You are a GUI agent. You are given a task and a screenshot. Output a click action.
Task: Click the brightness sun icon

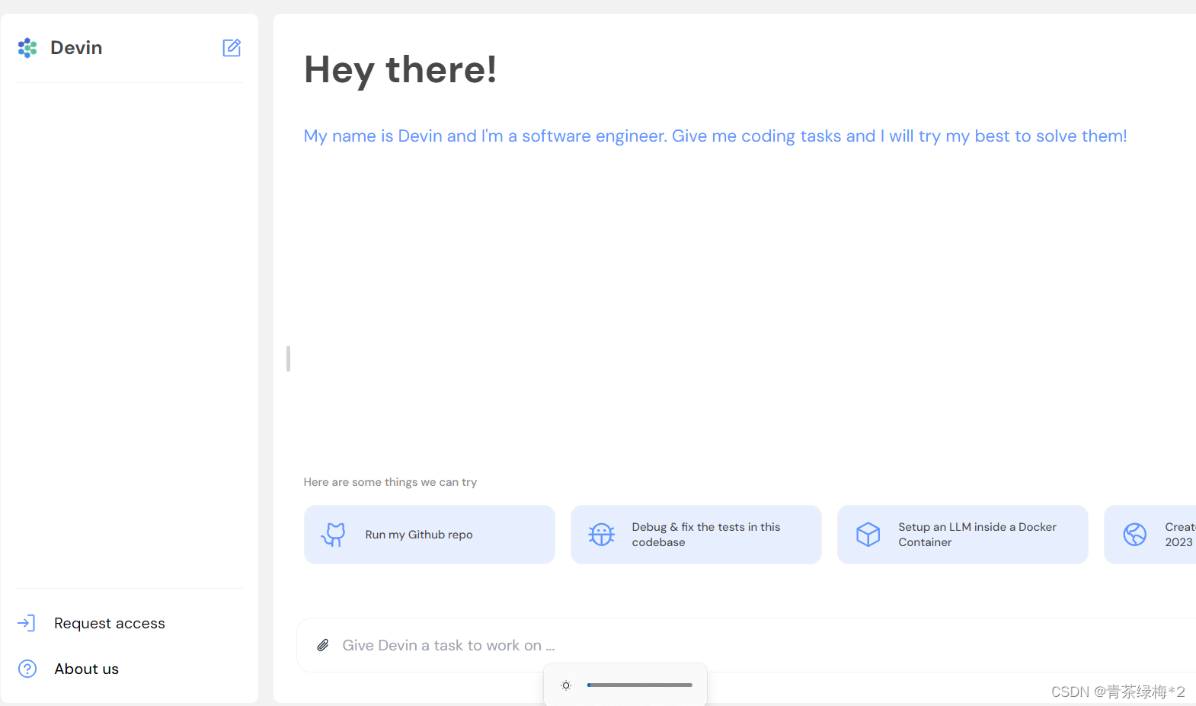tap(566, 685)
